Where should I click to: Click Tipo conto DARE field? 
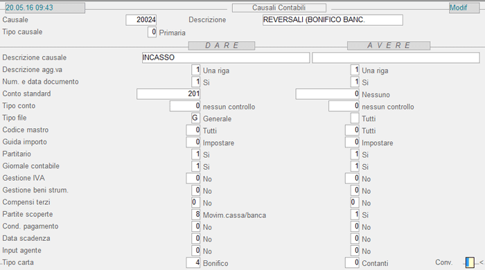[185, 106]
